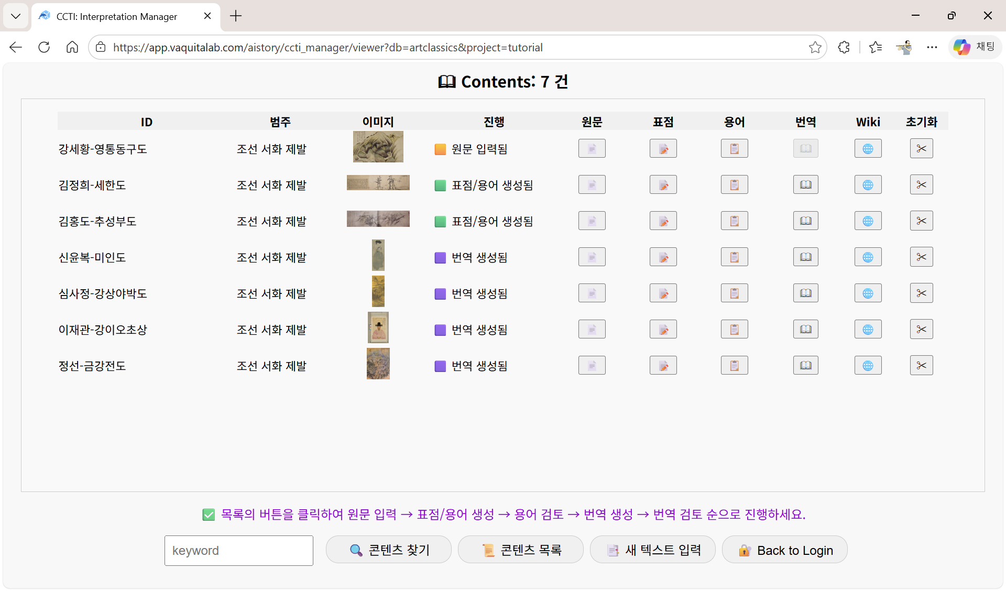The width and height of the screenshot is (1006, 591).
Task: Click scissors reset icon for 강세황-영통동구도
Action: click(x=921, y=149)
